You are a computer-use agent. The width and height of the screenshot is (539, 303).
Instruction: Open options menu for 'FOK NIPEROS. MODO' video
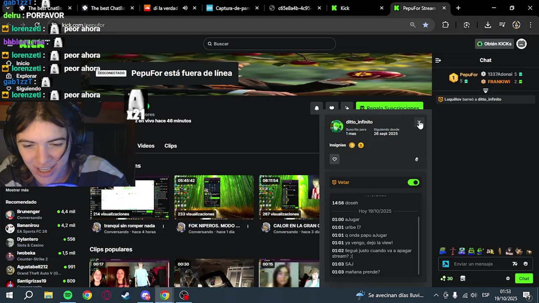point(248,226)
